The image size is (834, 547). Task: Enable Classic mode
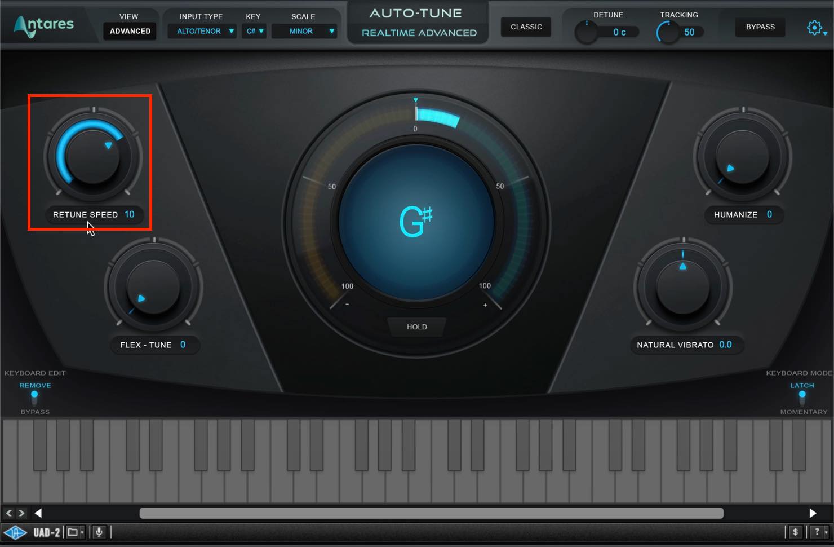526,27
